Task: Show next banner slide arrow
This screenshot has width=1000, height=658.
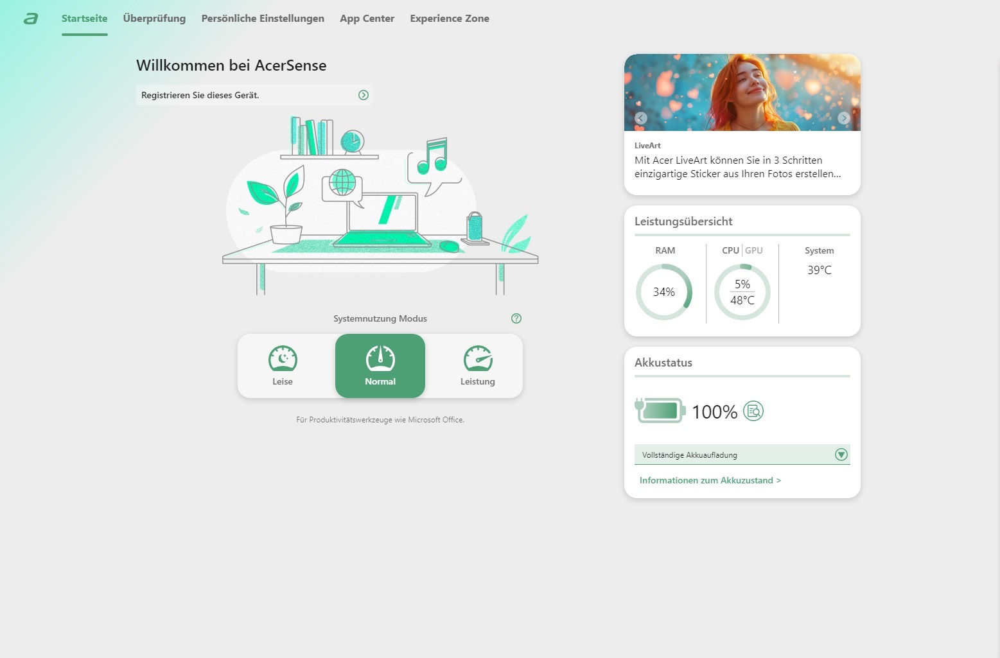Action: [x=844, y=118]
